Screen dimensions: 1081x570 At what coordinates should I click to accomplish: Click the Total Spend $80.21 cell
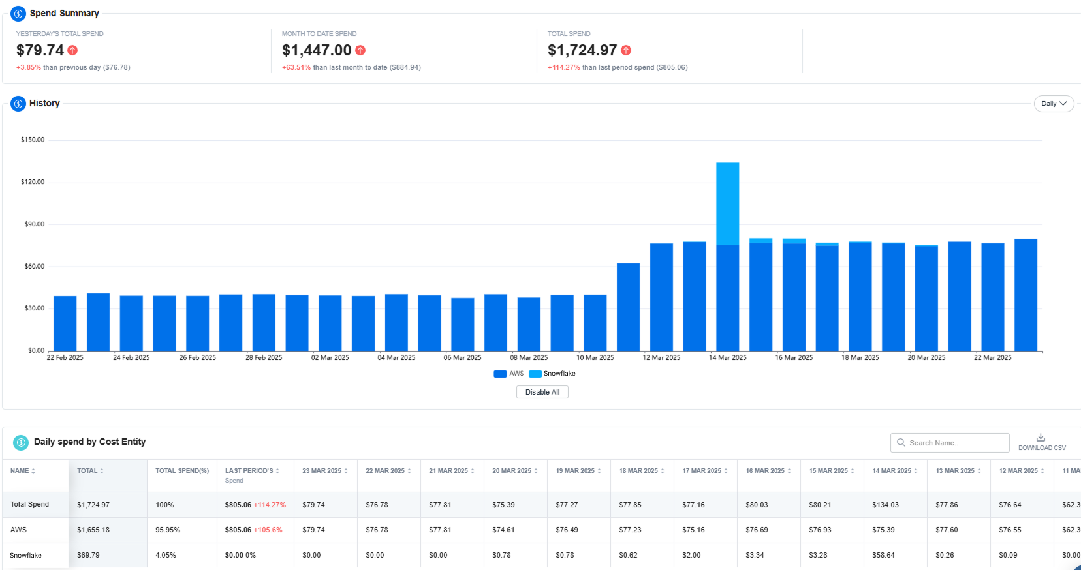click(820, 505)
